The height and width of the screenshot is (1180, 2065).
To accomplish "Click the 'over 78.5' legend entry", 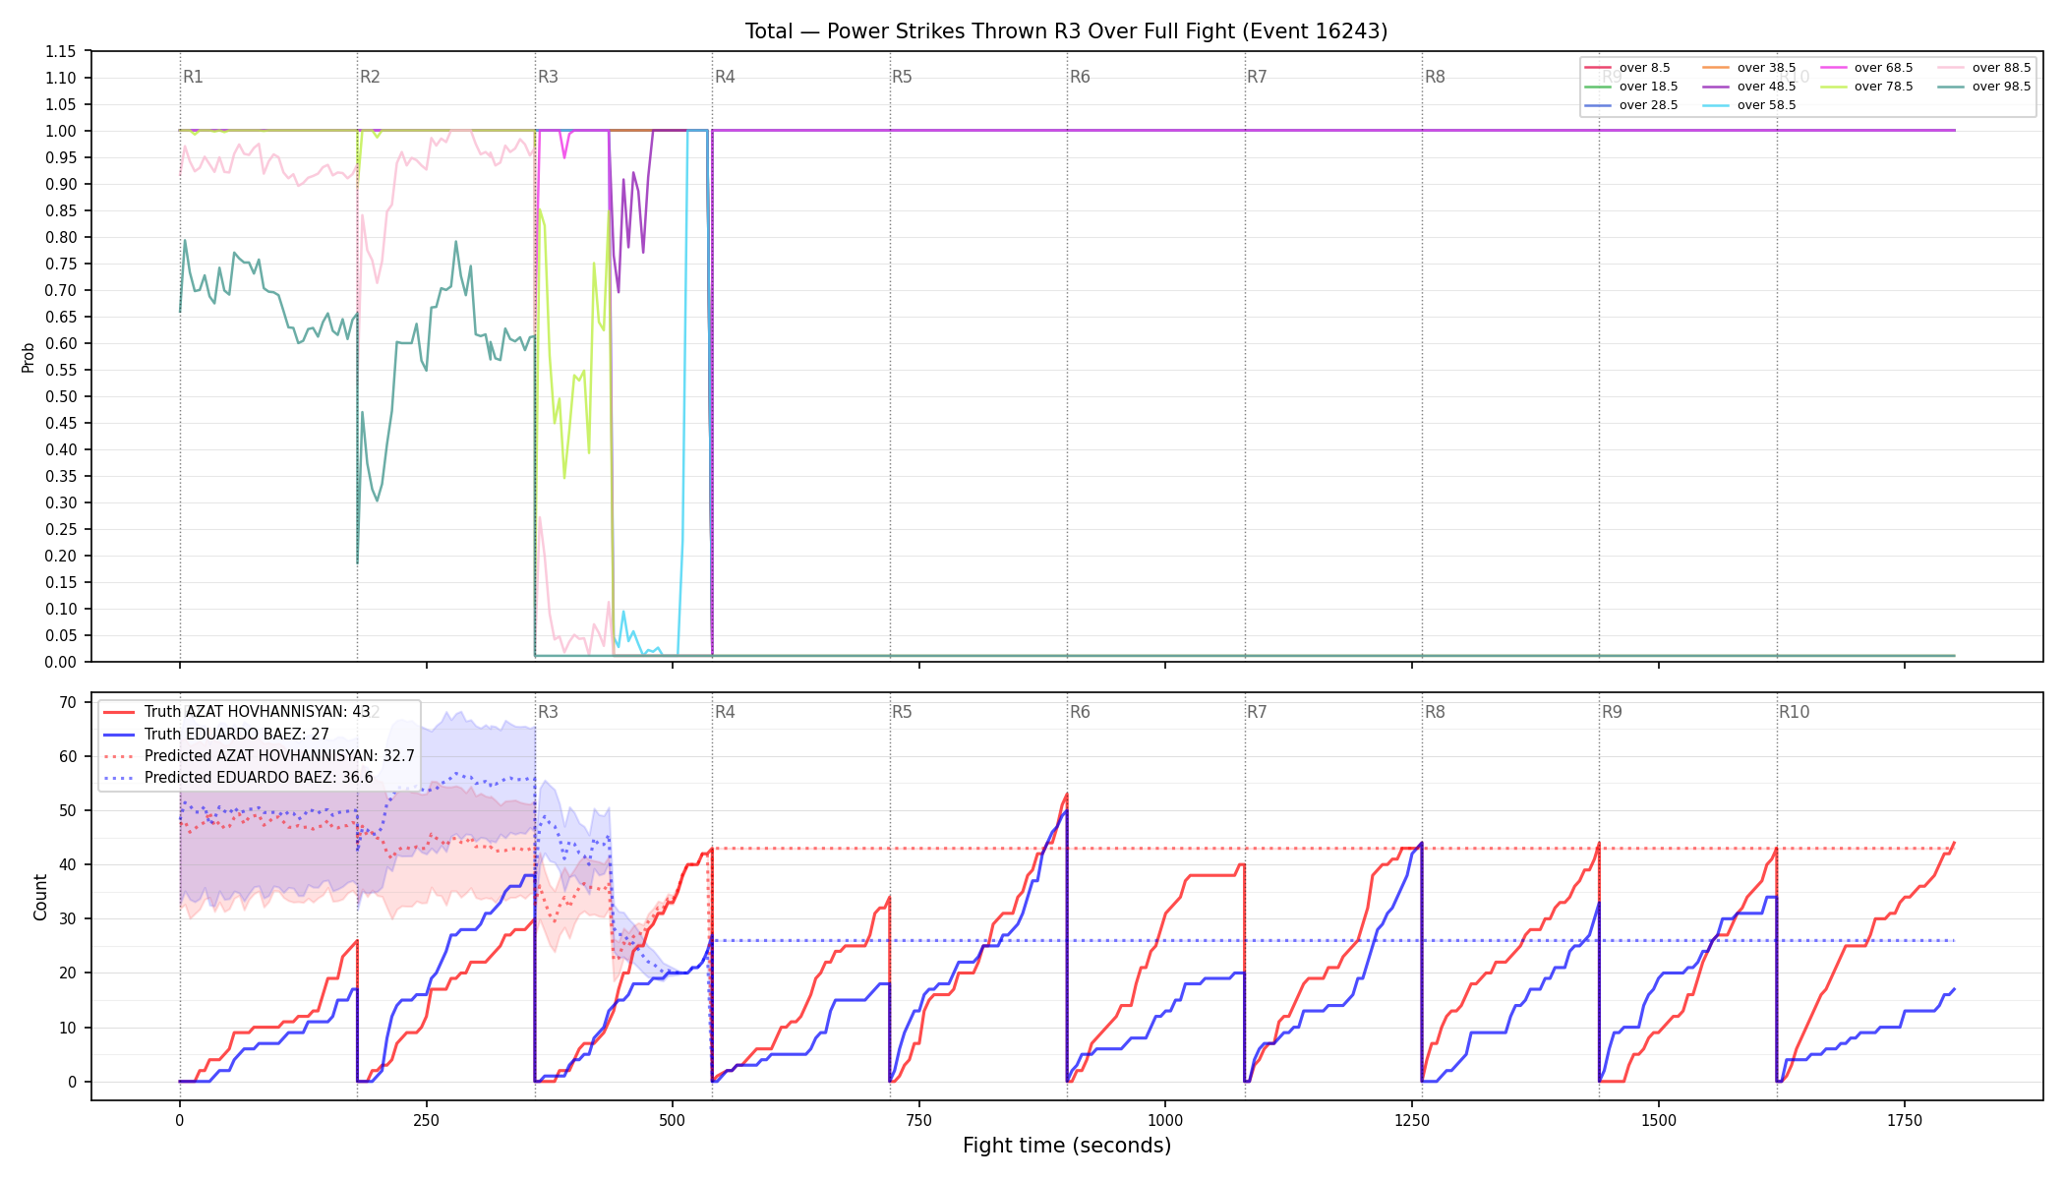I will click(x=1866, y=87).
